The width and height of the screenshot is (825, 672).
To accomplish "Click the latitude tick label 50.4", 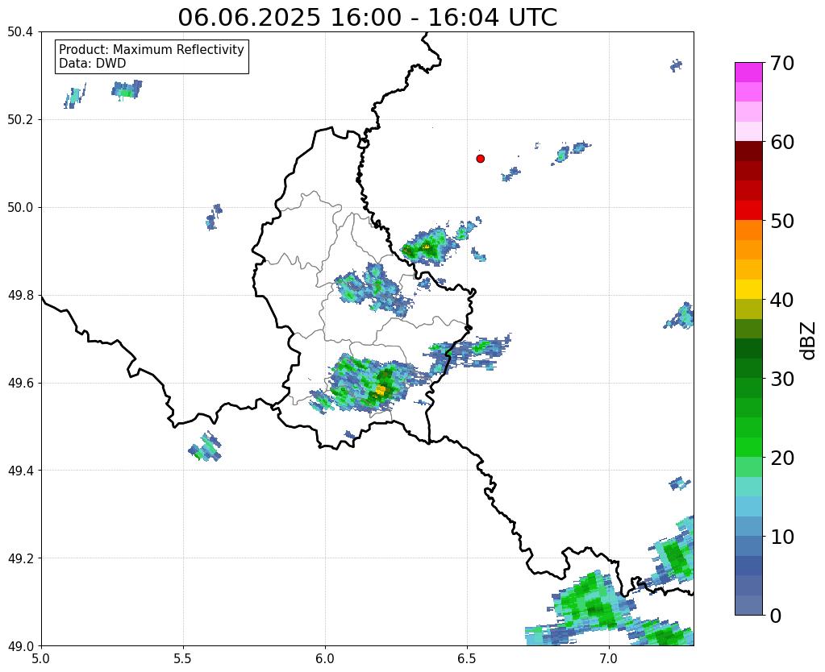I will [20, 32].
